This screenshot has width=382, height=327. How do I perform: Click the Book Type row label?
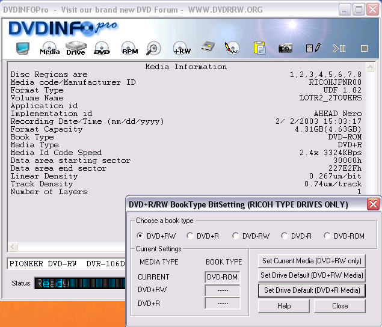[32, 137]
